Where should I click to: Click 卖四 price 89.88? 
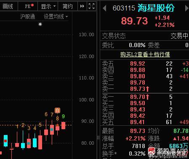[x=138, y=70]
